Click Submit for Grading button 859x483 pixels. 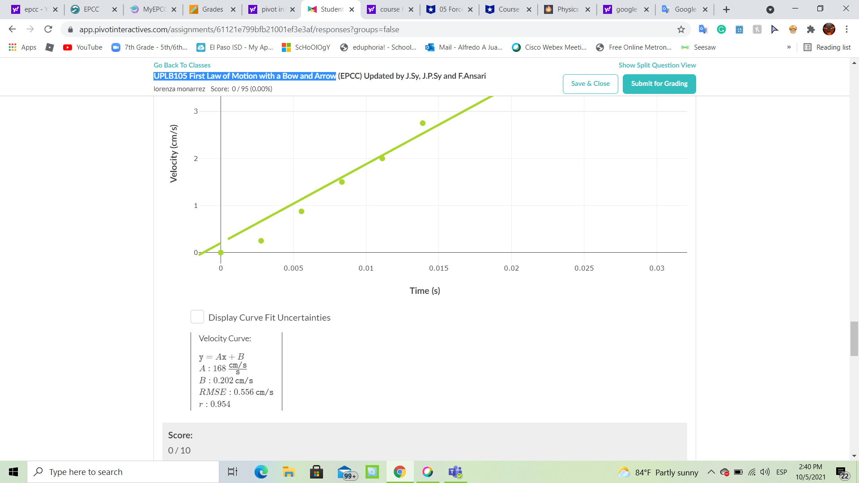659,84
